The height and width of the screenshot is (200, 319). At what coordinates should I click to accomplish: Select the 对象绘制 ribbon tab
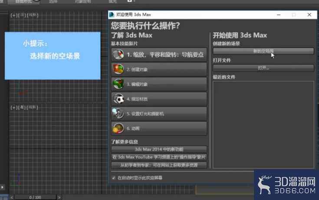83,1
